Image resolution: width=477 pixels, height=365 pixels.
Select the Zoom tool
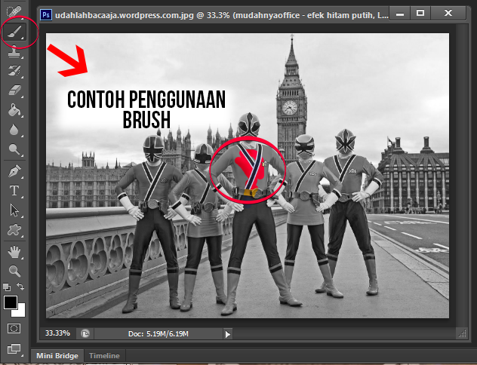coord(14,271)
